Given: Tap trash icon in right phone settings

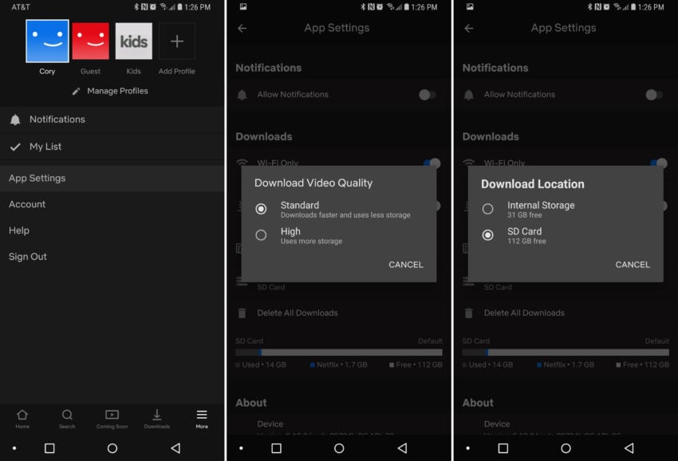Looking at the screenshot, I should coord(469,313).
